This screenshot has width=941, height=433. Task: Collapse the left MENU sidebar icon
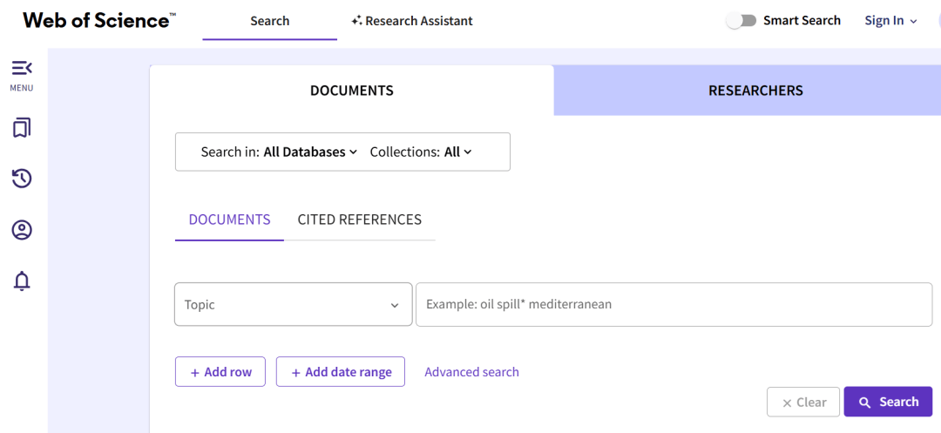[x=22, y=68]
